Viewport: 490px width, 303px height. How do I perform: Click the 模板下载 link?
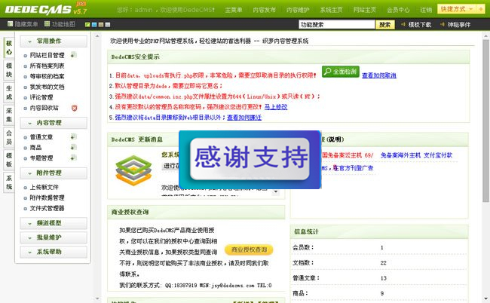tap(420, 24)
